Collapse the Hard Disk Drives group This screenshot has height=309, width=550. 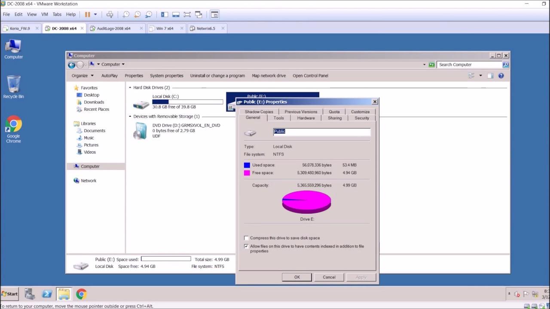click(x=130, y=88)
